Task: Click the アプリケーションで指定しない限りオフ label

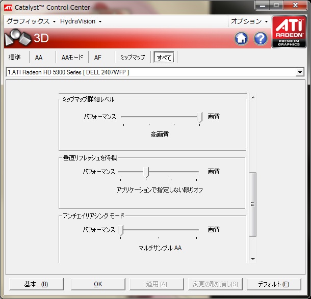Action: coord(160,190)
